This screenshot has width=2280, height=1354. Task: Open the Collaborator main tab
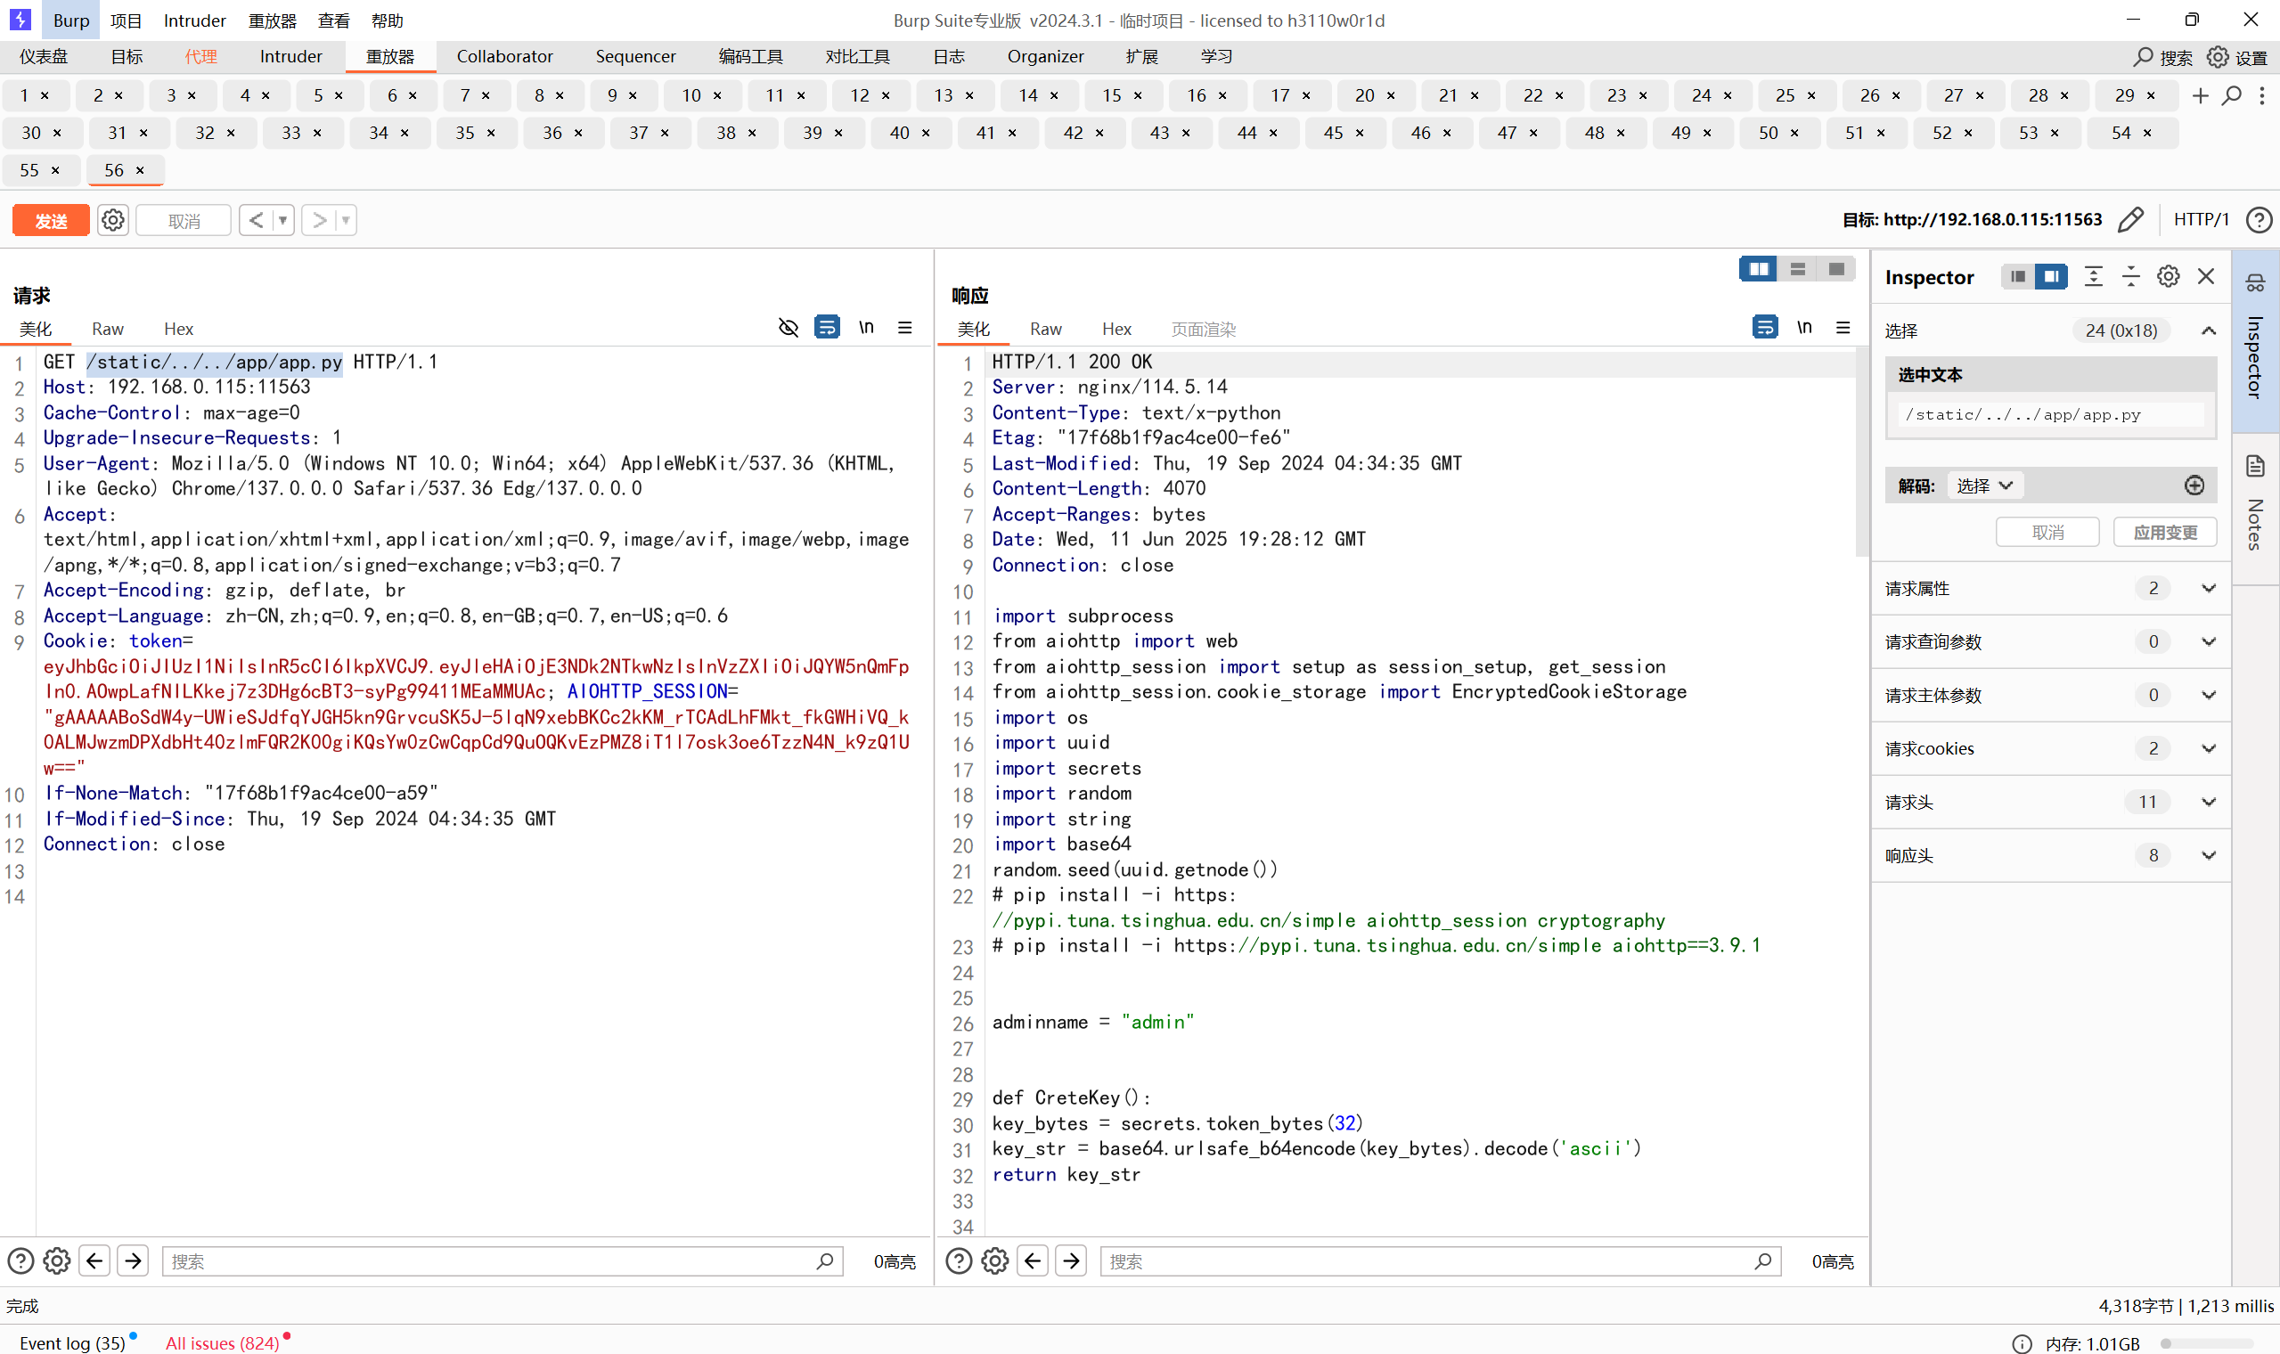(504, 57)
